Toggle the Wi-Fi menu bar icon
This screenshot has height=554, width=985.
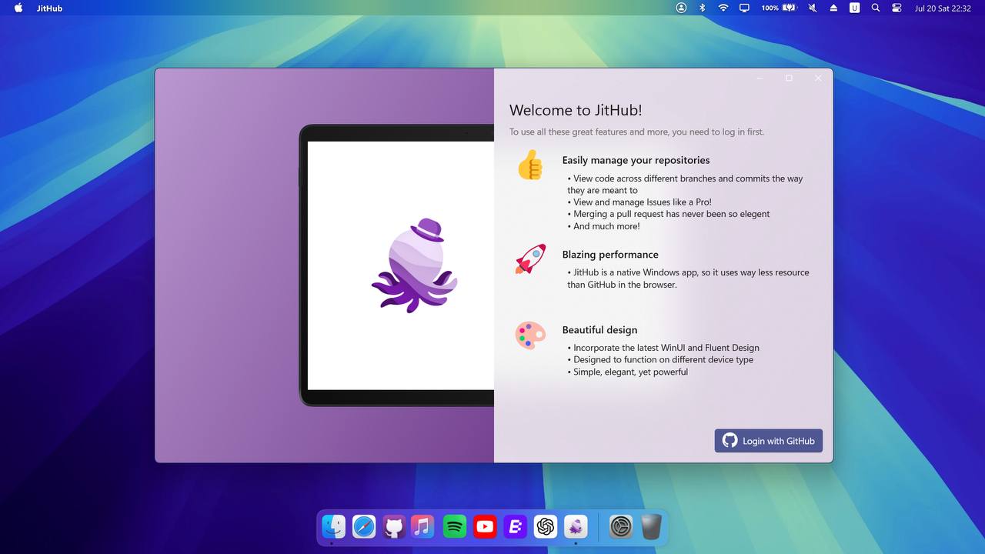point(723,8)
